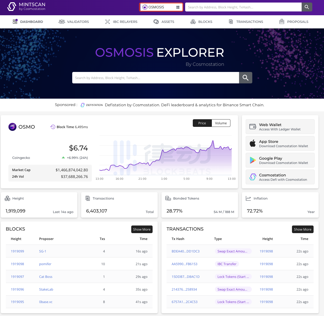
Task: Open the Defistation sponsored text link
Action: pos(185,105)
